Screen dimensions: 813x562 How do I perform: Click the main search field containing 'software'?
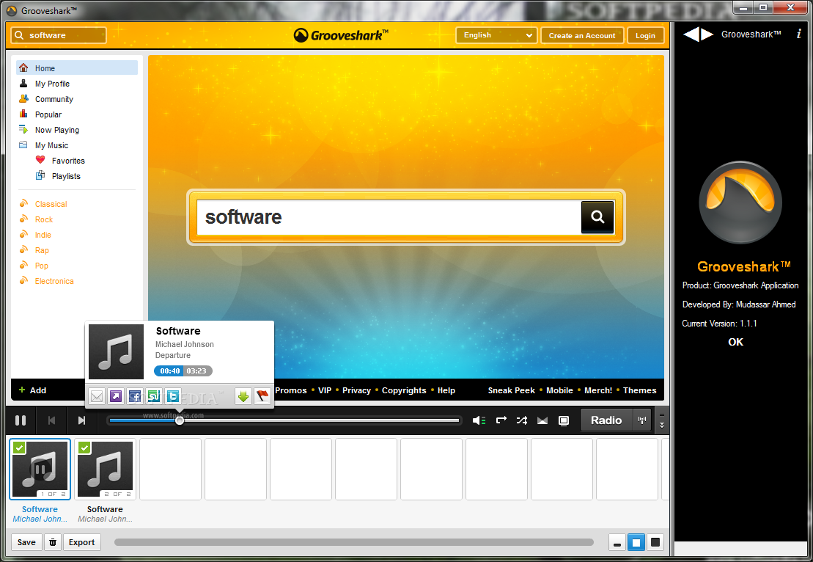[x=389, y=217]
